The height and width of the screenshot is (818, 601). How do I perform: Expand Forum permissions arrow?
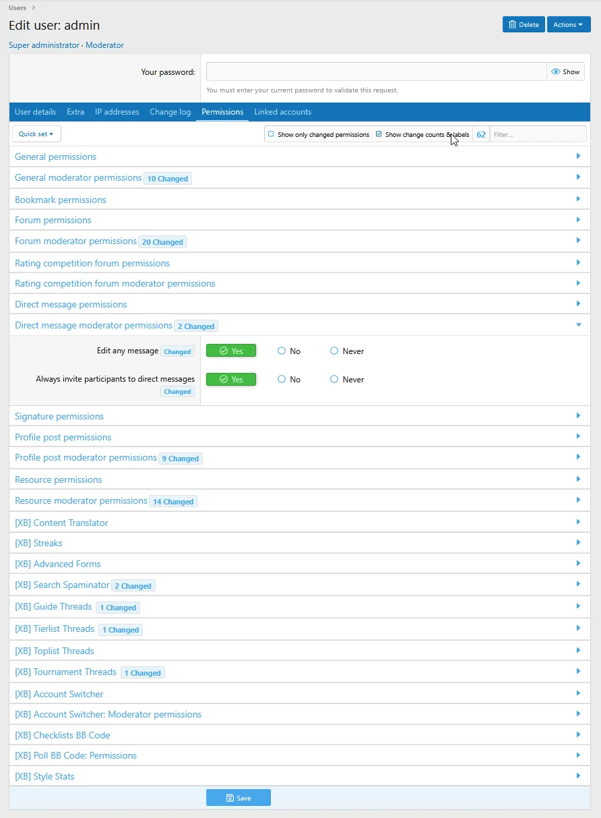[x=578, y=219]
